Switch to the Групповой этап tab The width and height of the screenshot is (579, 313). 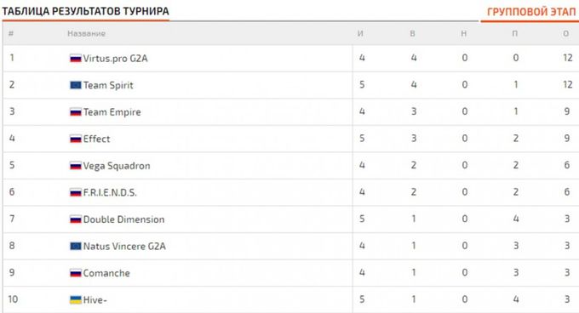531,12
